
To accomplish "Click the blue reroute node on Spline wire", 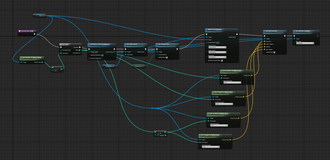I will 152,108.
